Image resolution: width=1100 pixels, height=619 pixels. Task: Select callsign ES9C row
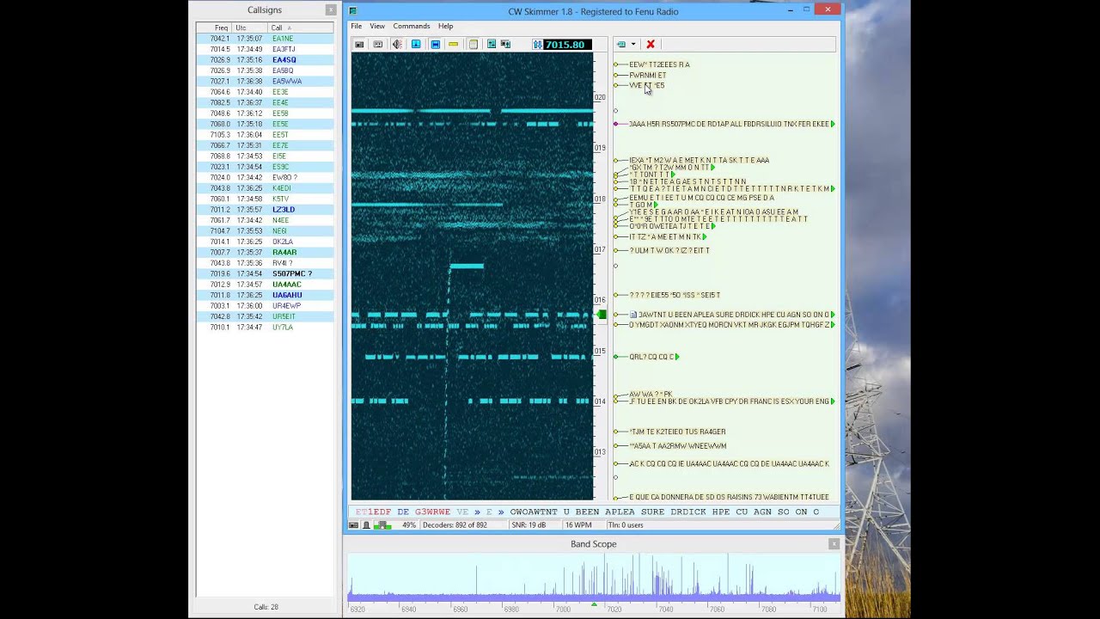point(265,167)
